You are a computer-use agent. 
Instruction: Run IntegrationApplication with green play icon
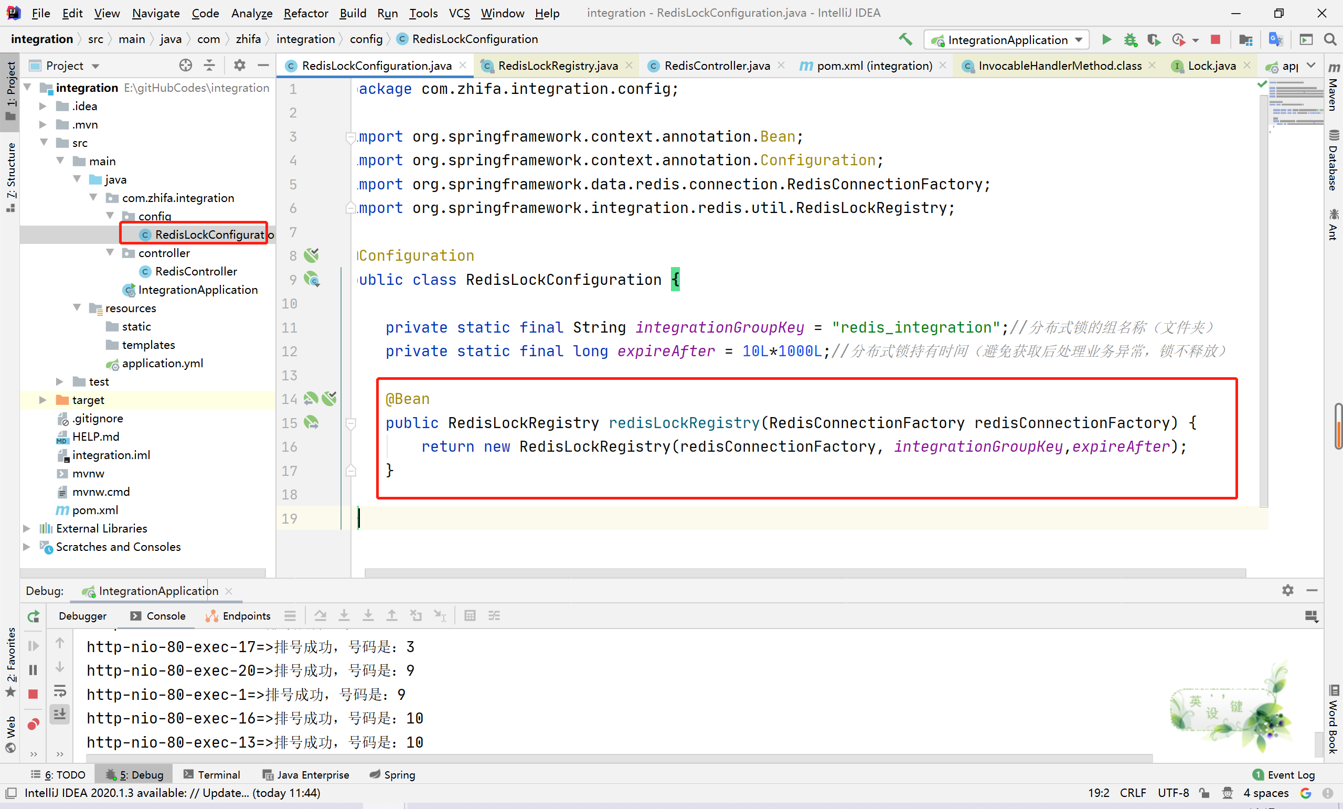(1106, 39)
